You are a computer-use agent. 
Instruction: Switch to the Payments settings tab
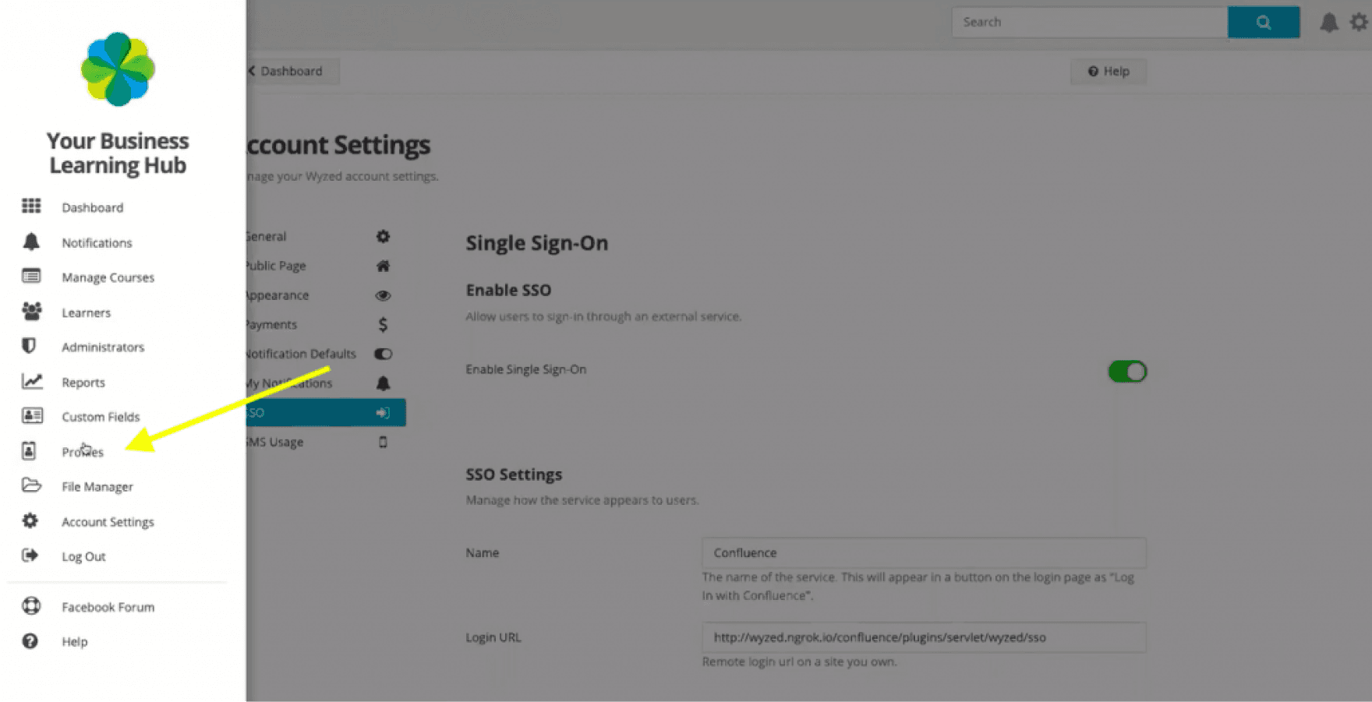[326, 324]
